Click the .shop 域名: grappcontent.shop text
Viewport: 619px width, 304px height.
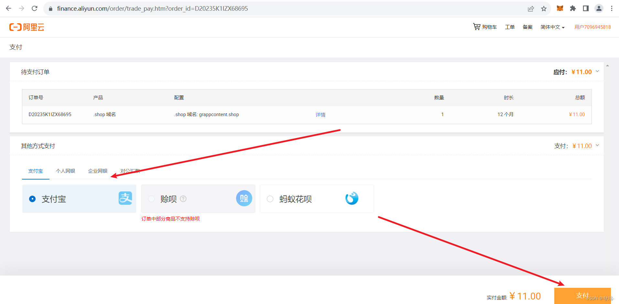tap(206, 114)
